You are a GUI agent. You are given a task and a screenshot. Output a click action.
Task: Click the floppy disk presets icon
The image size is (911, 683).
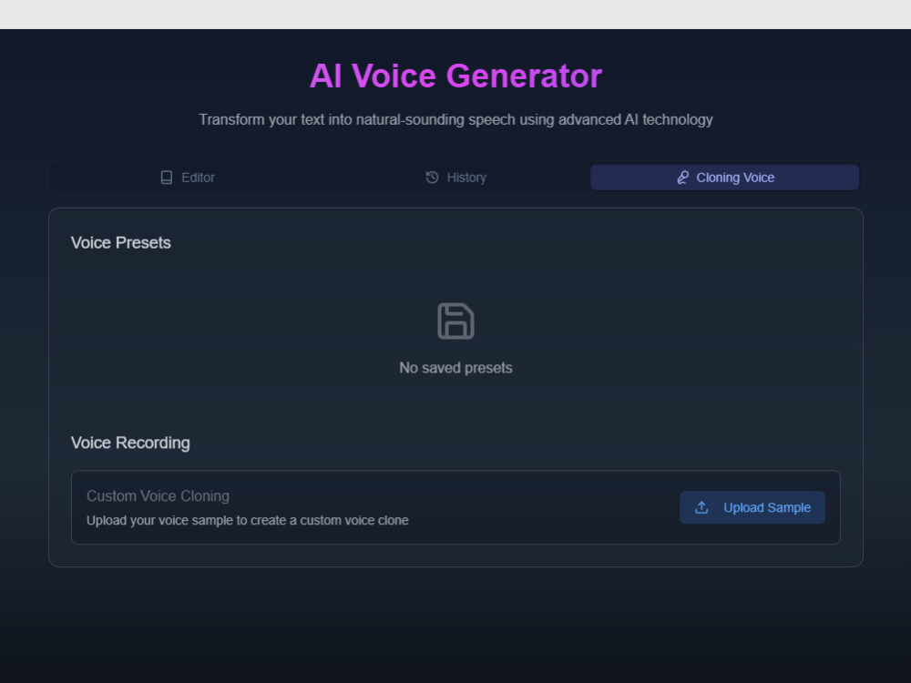pyautogui.click(x=455, y=321)
